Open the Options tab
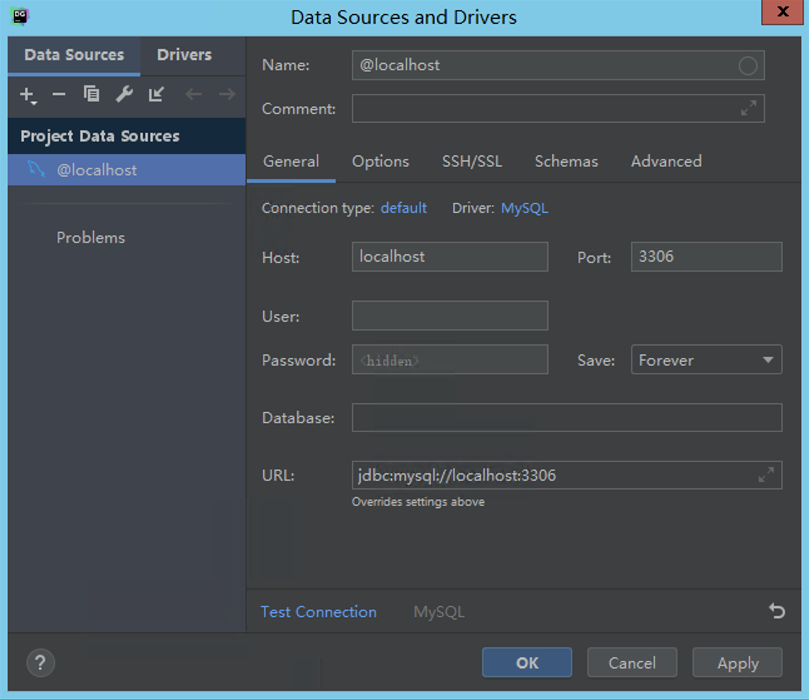 click(380, 162)
